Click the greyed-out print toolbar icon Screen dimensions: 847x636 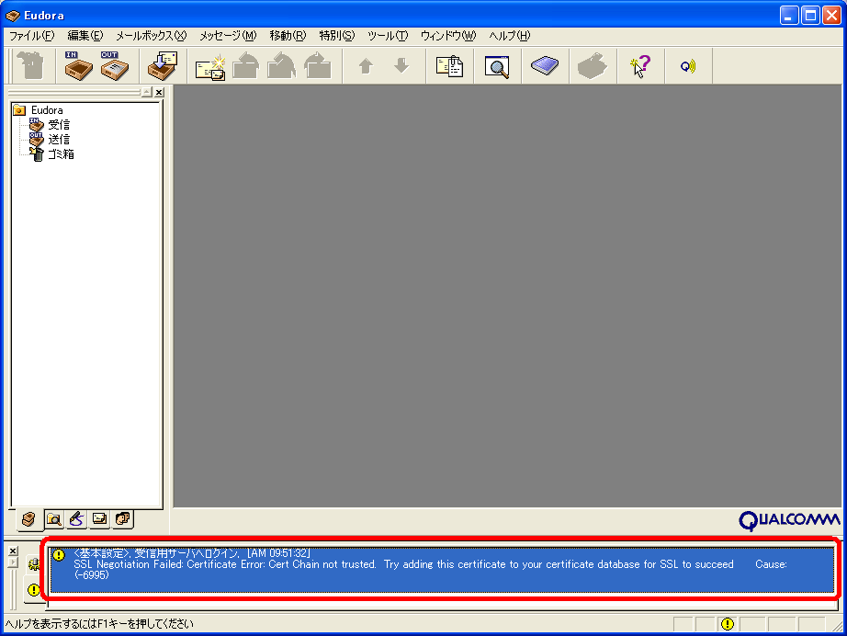pyautogui.click(x=592, y=66)
